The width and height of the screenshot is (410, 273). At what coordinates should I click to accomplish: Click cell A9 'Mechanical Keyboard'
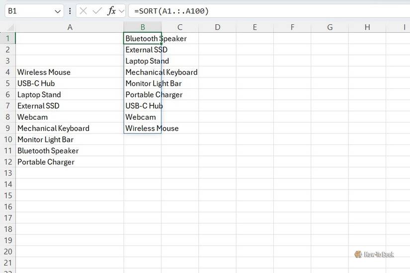point(70,128)
